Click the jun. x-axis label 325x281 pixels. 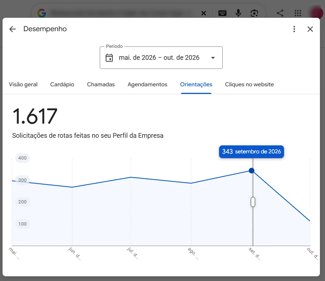point(74,253)
